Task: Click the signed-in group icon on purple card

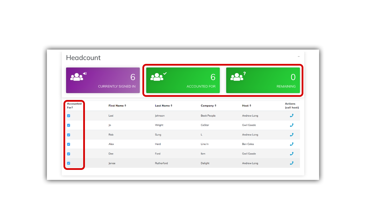Action: [78, 76]
